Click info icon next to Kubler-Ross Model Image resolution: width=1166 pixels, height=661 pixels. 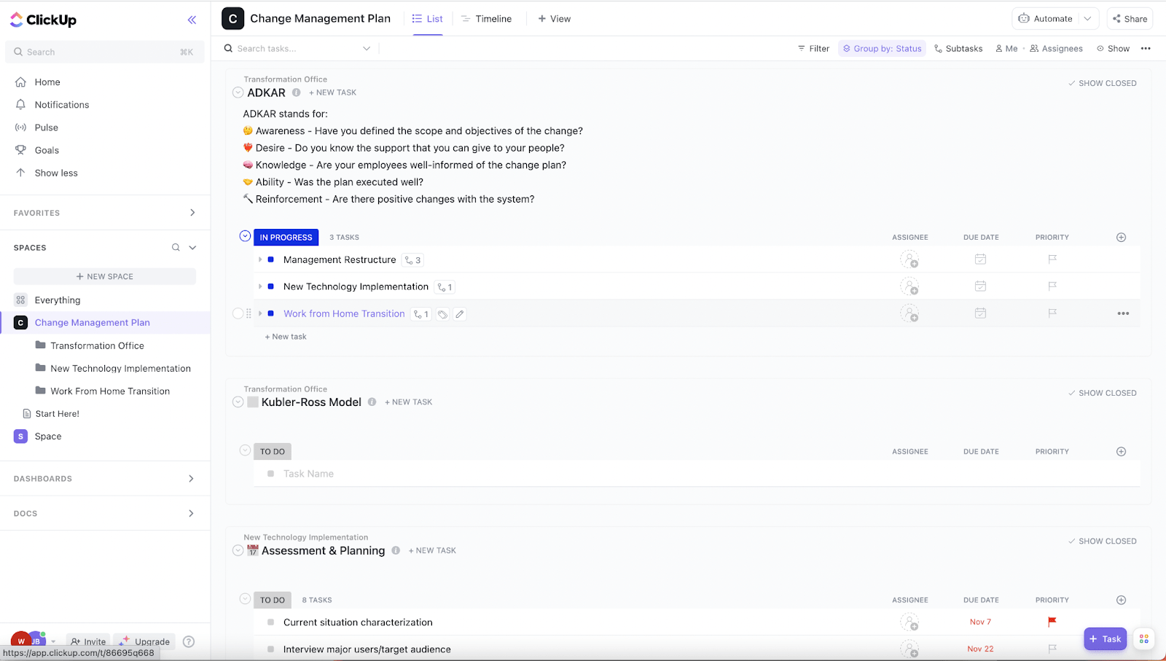(x=372, y=402)
